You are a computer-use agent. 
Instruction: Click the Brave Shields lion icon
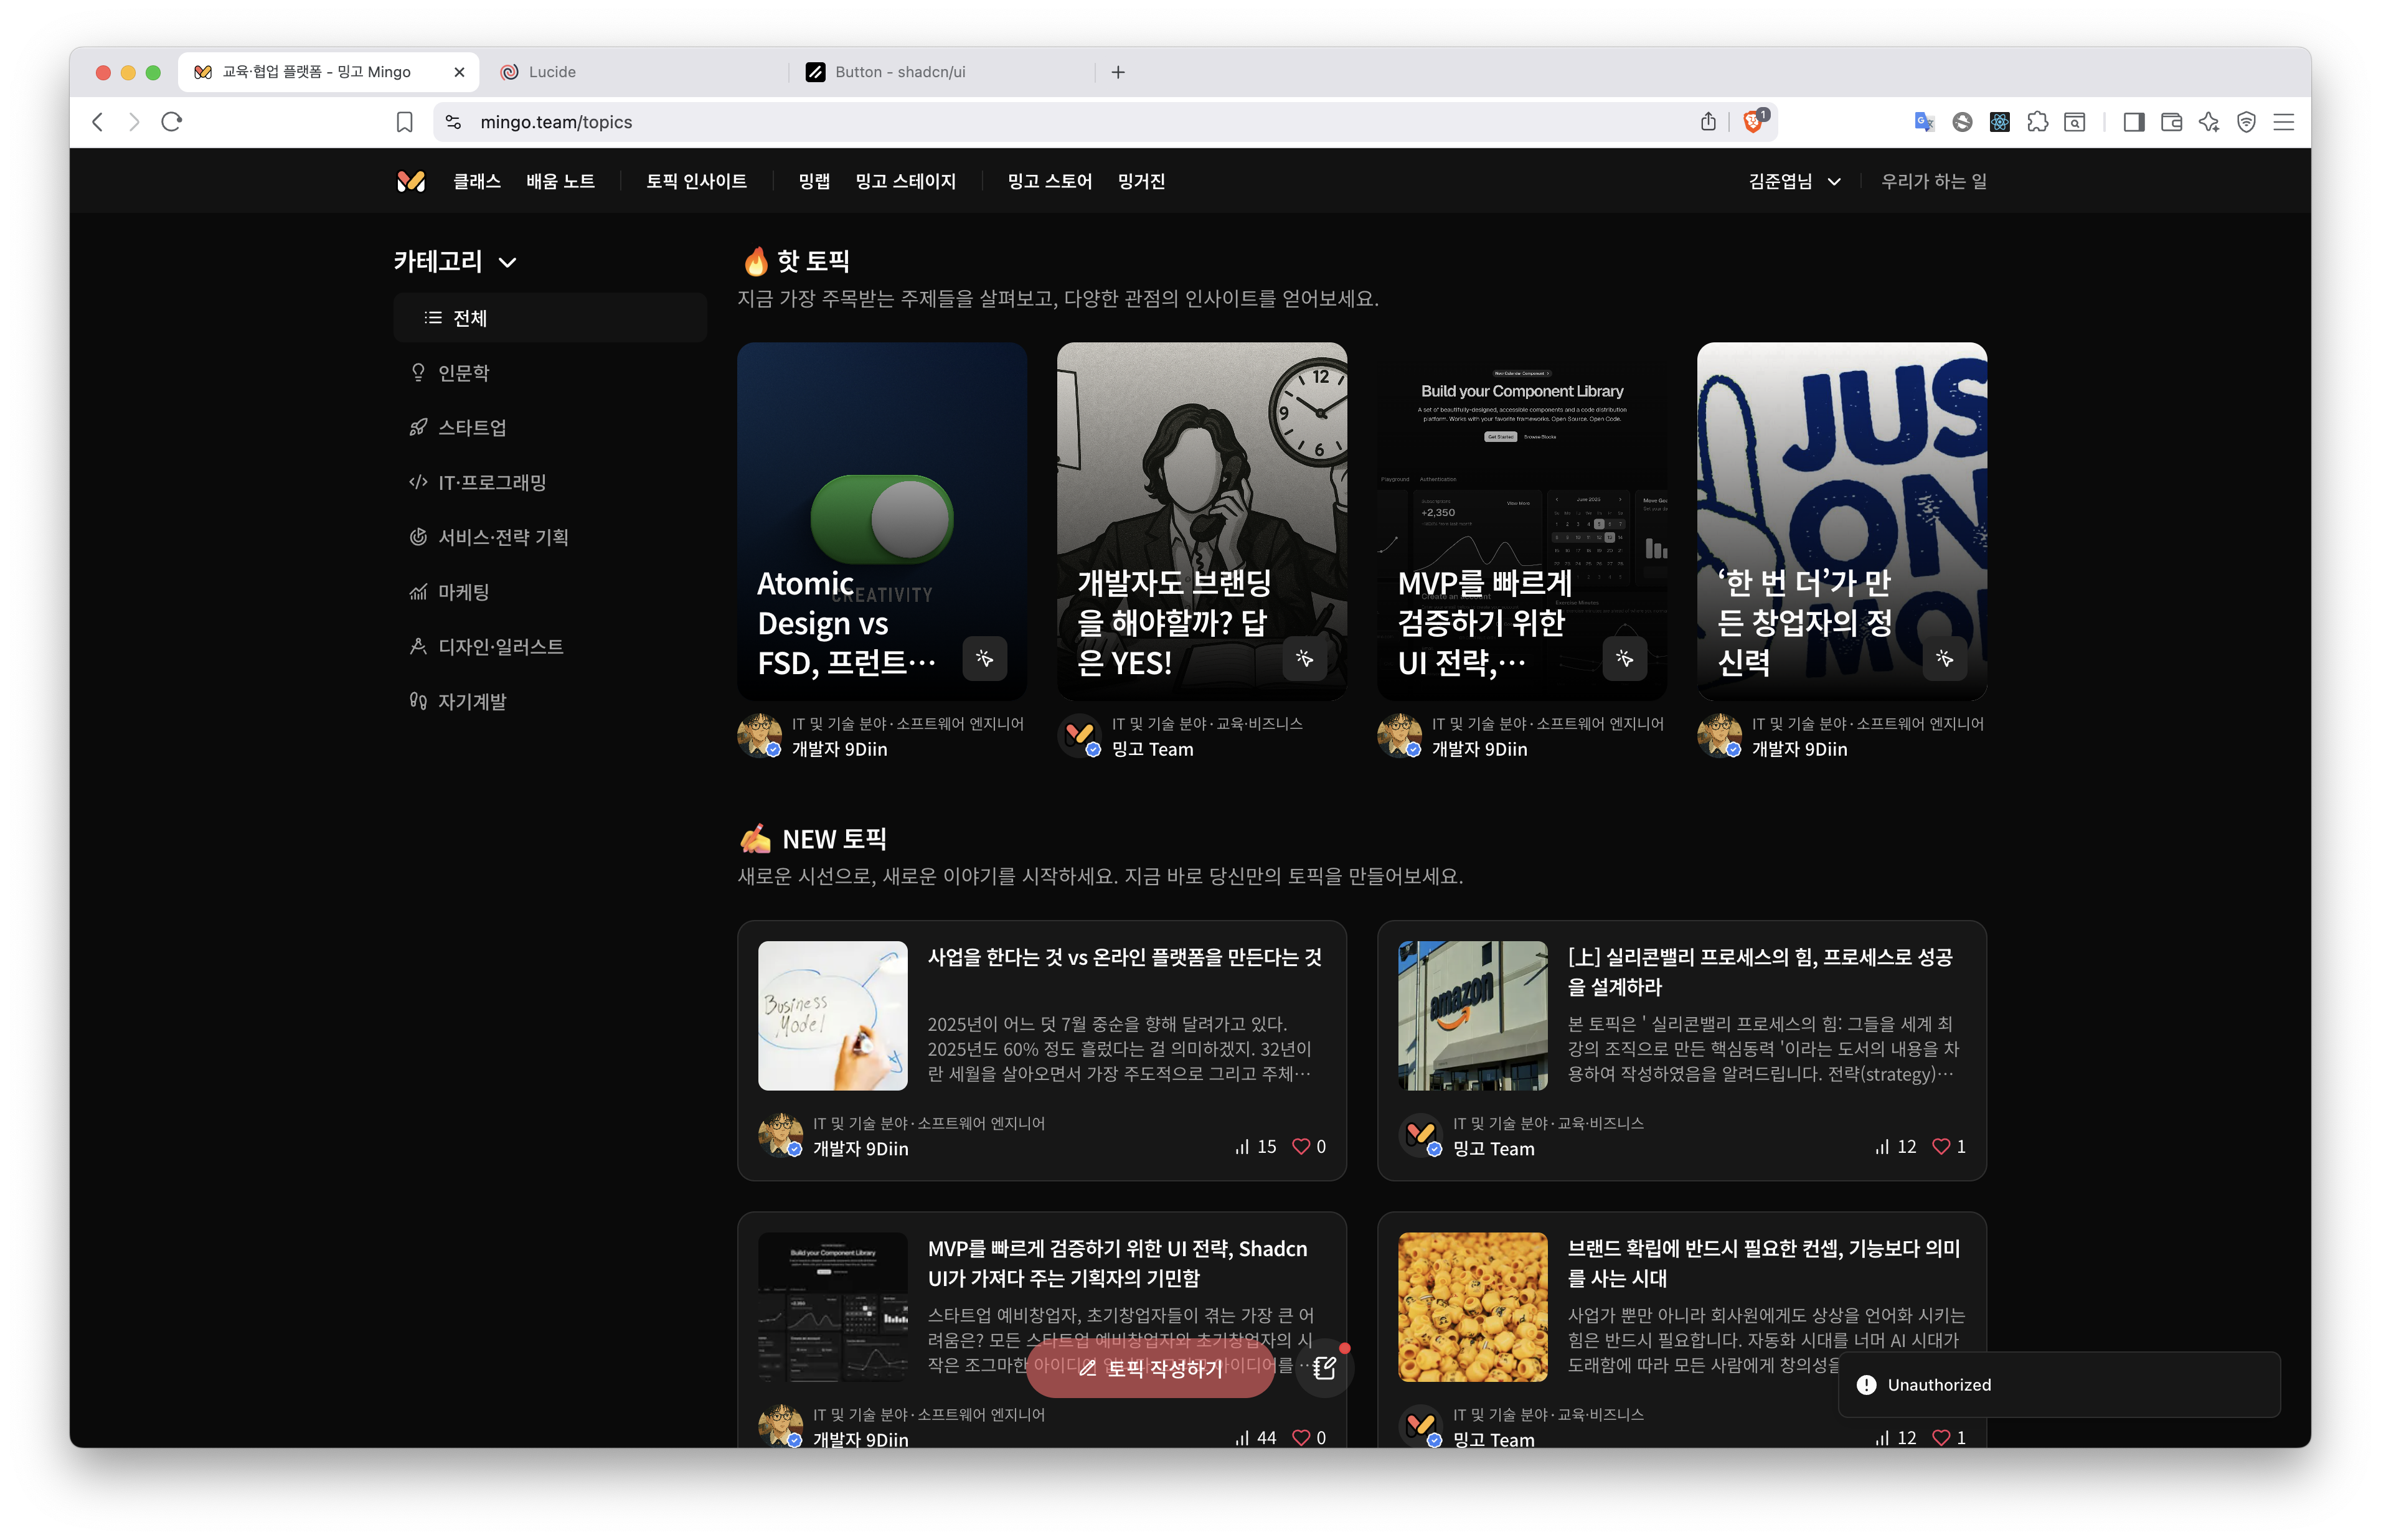[1752, 122]
